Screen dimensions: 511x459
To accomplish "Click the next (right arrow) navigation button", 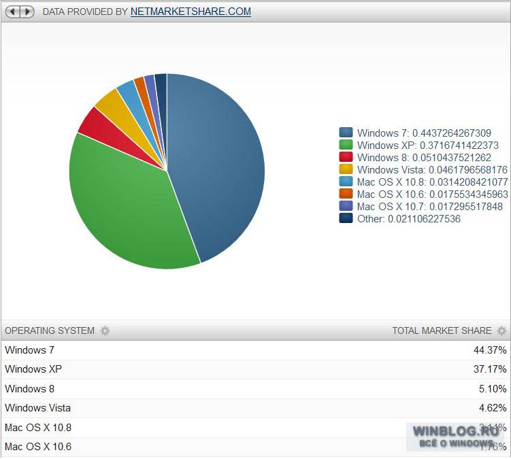I will pos(27,12).
